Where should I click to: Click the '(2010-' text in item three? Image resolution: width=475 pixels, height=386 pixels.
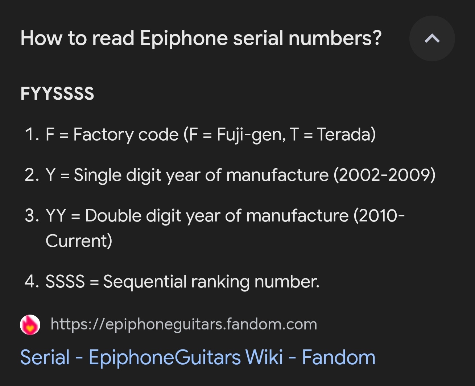coord(379,216)
